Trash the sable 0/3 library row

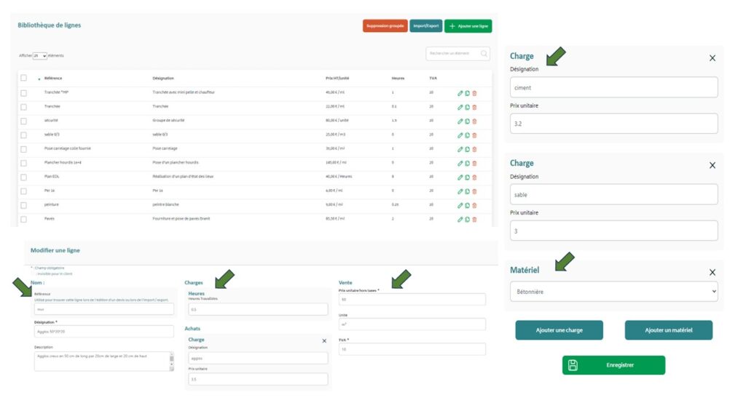coord(474,135)
